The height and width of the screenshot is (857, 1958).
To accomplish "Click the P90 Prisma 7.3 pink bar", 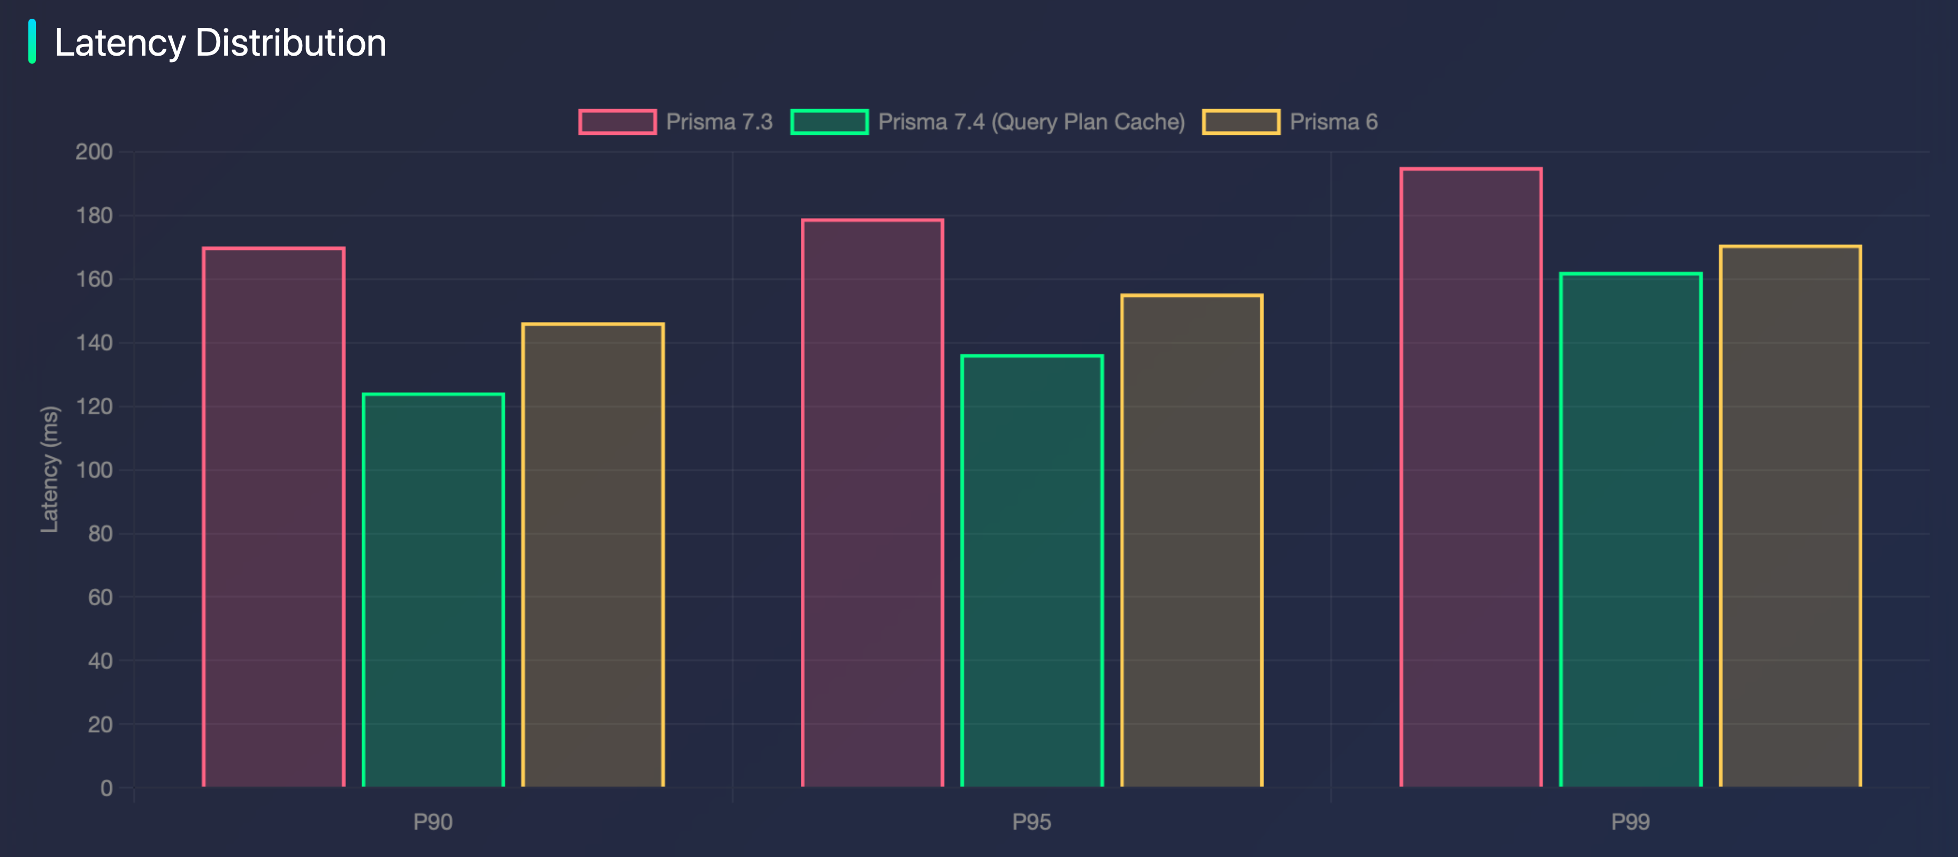I will 273,517.
